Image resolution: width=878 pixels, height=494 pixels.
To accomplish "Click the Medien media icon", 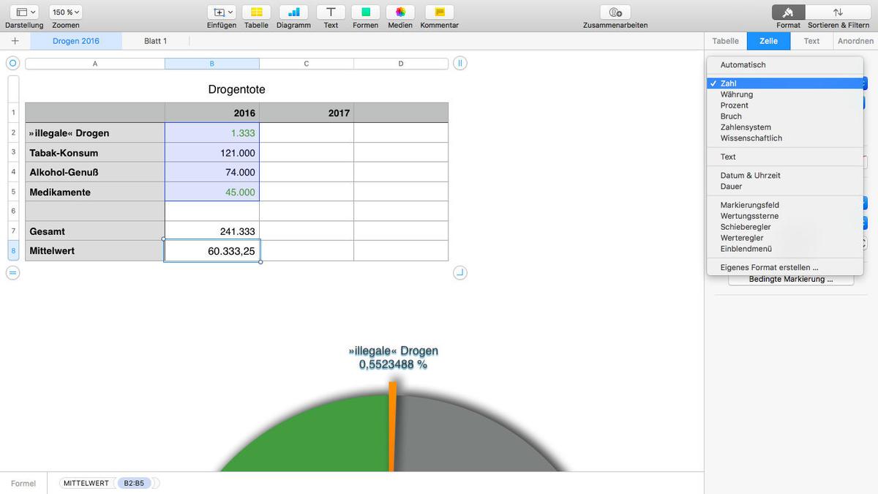I will [400, 12].
